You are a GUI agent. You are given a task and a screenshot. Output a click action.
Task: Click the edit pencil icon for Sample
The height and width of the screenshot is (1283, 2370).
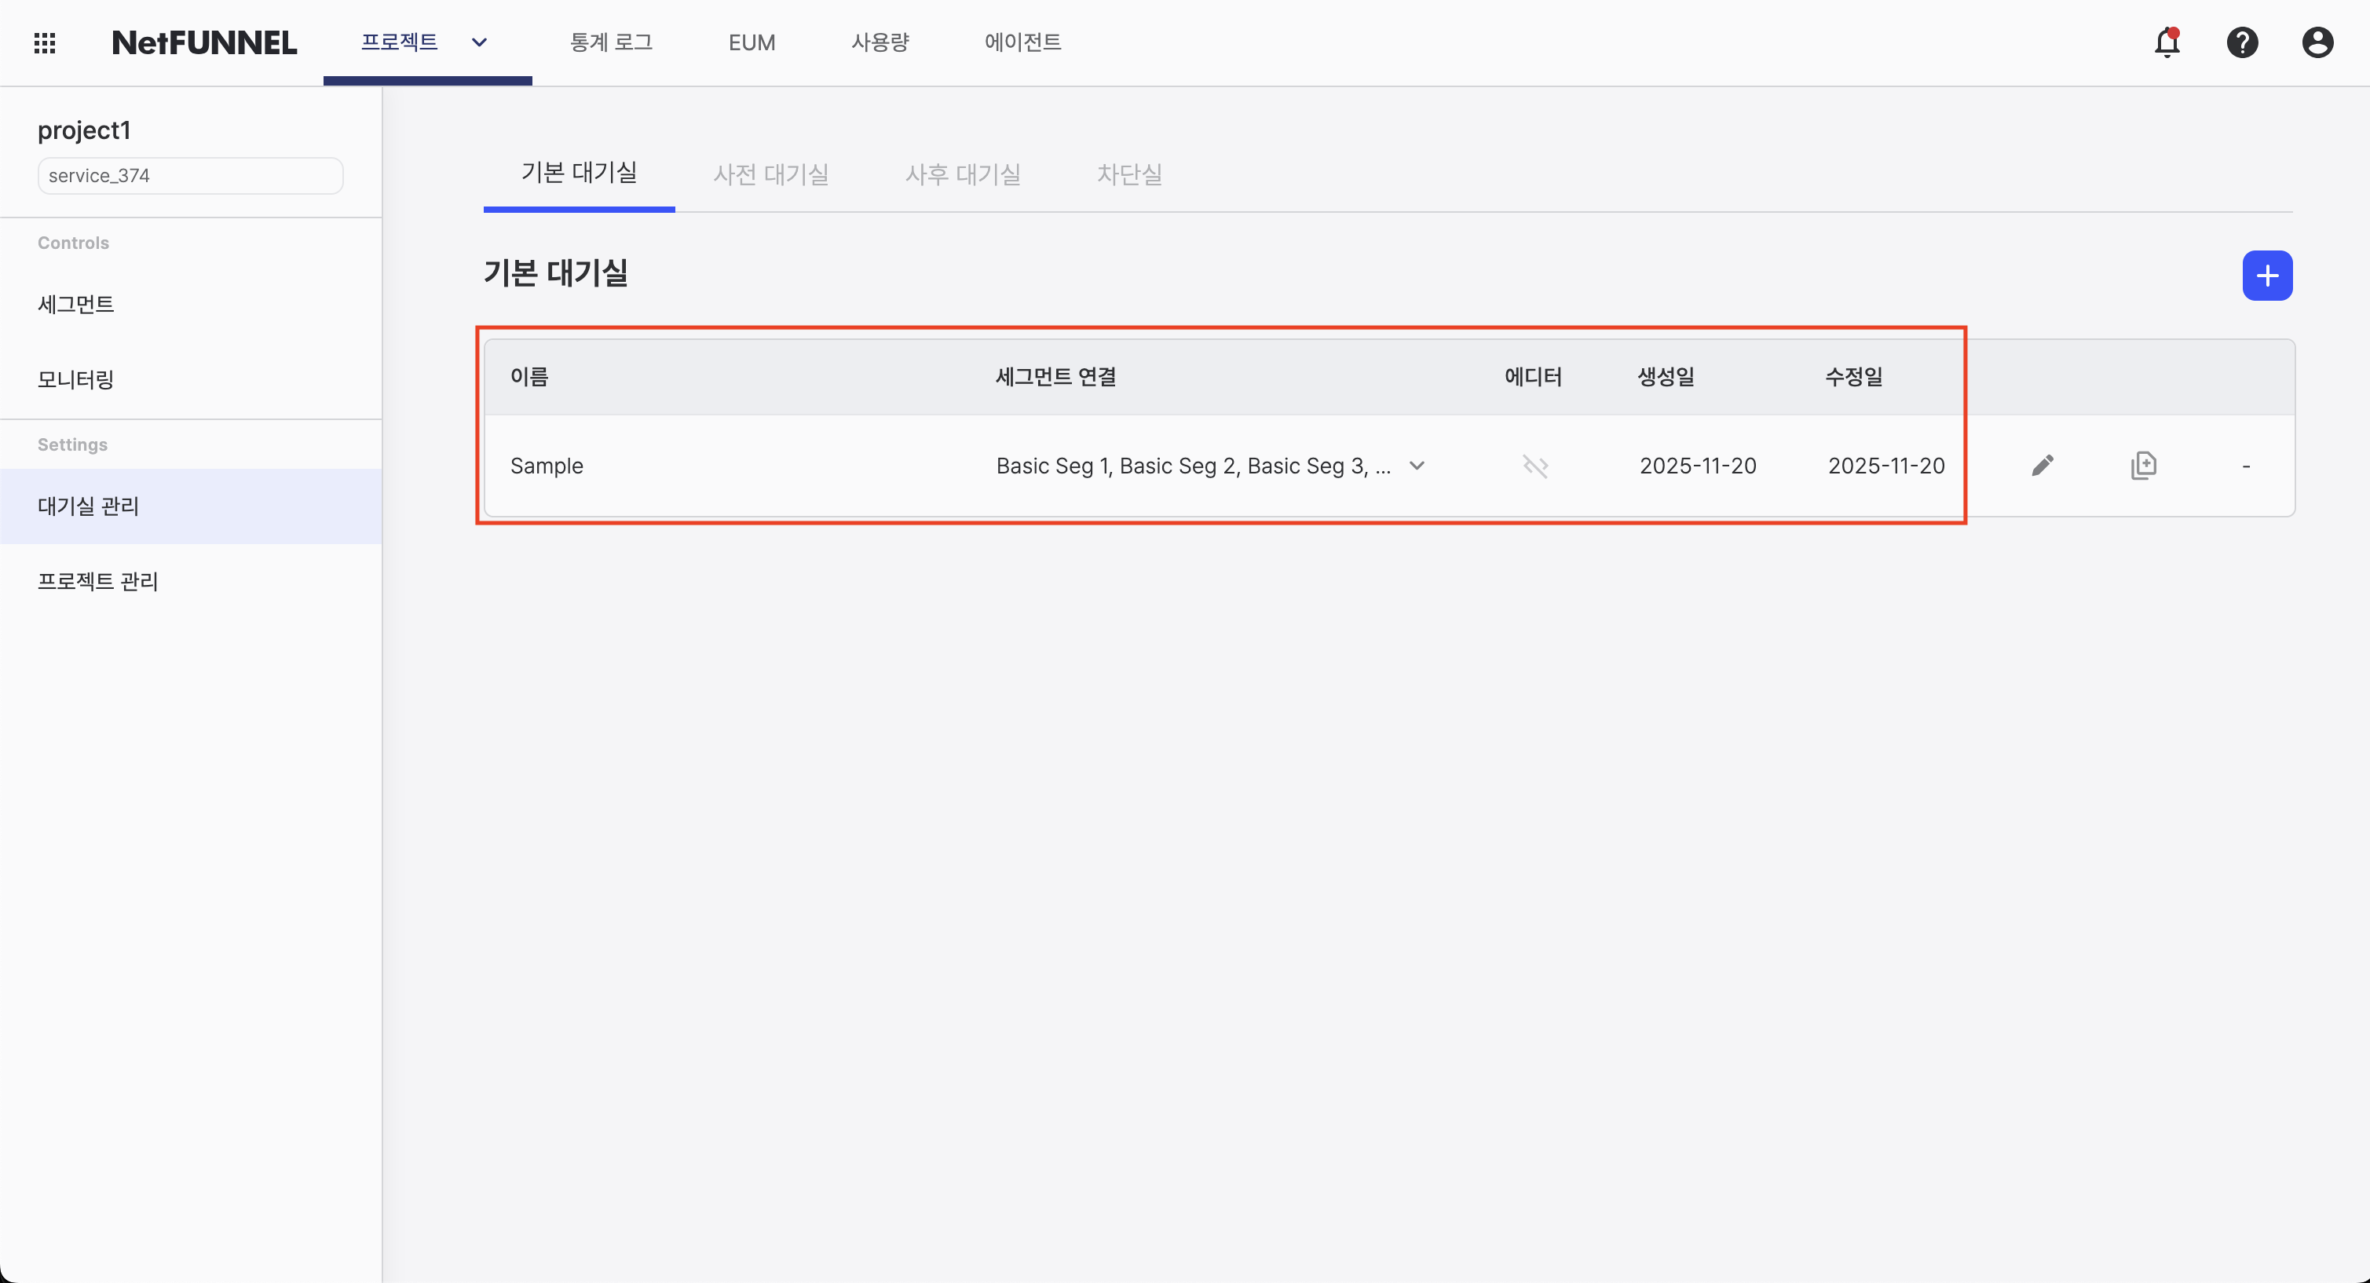2044,466
